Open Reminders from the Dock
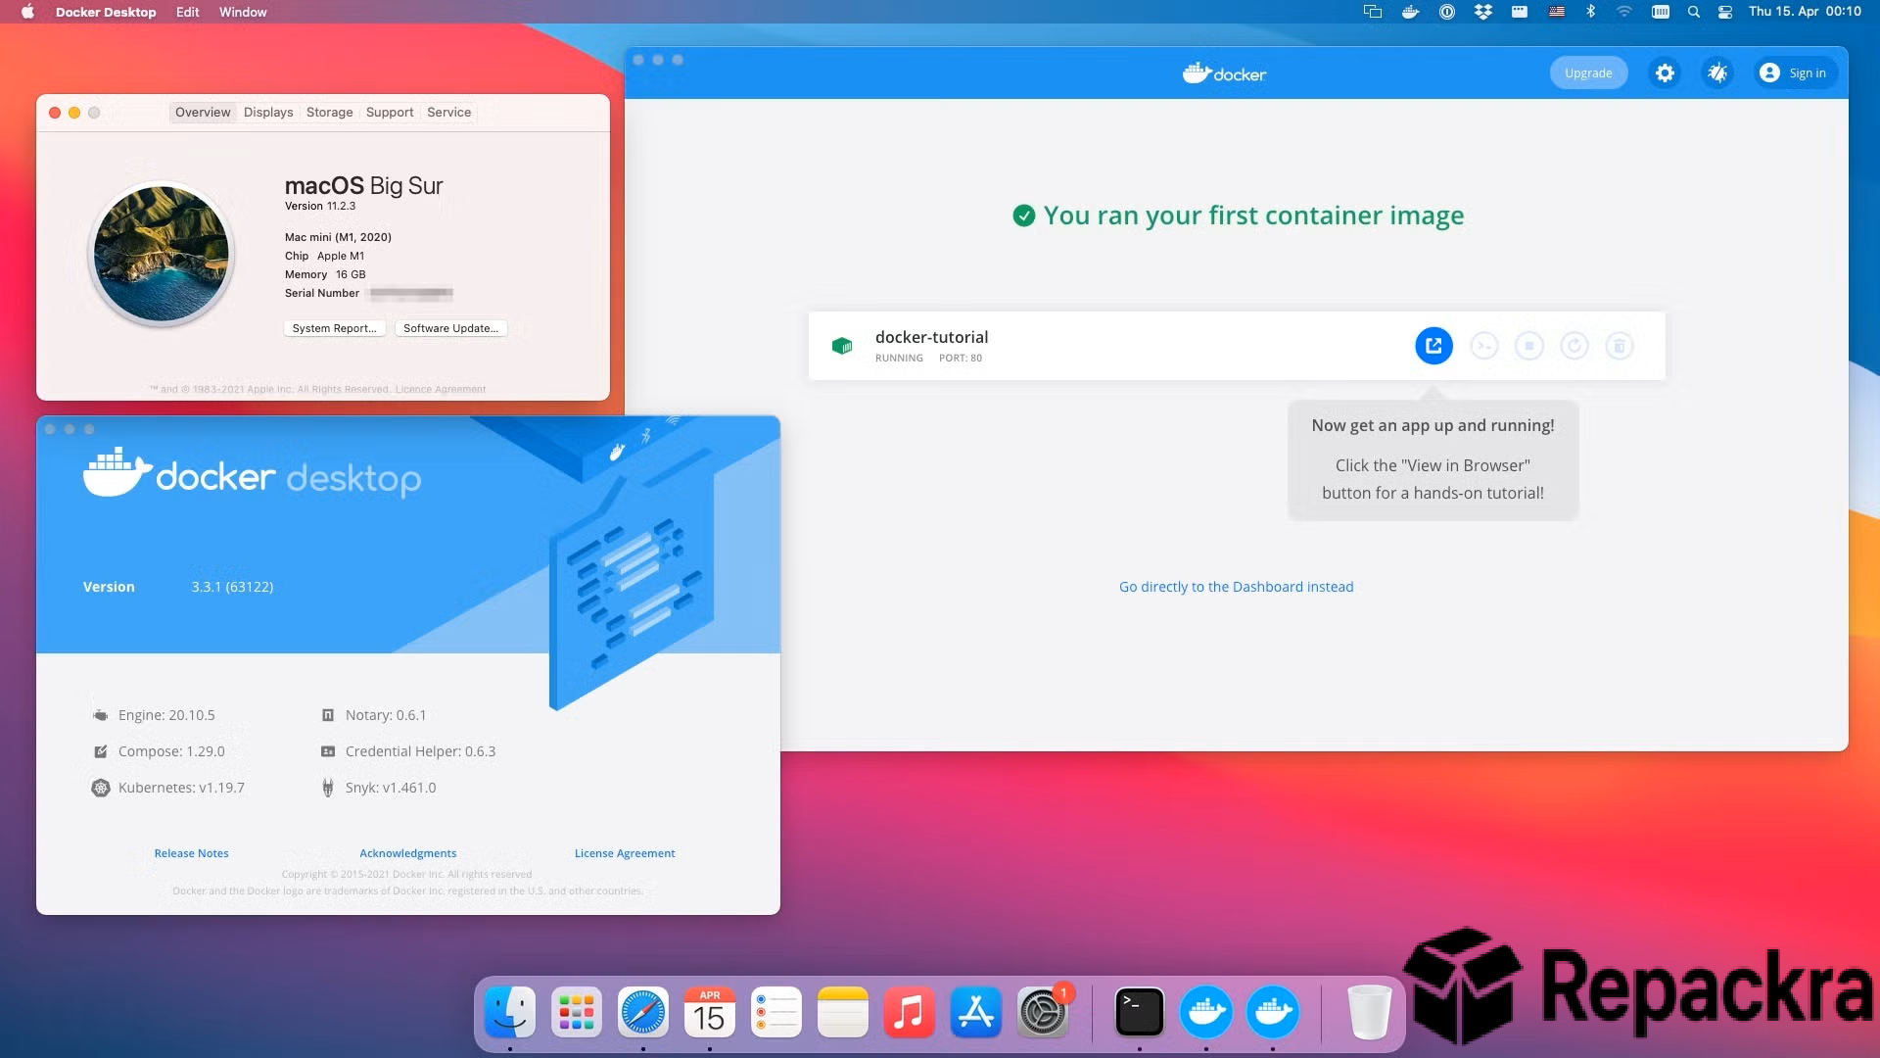 tap(776, 1012)
